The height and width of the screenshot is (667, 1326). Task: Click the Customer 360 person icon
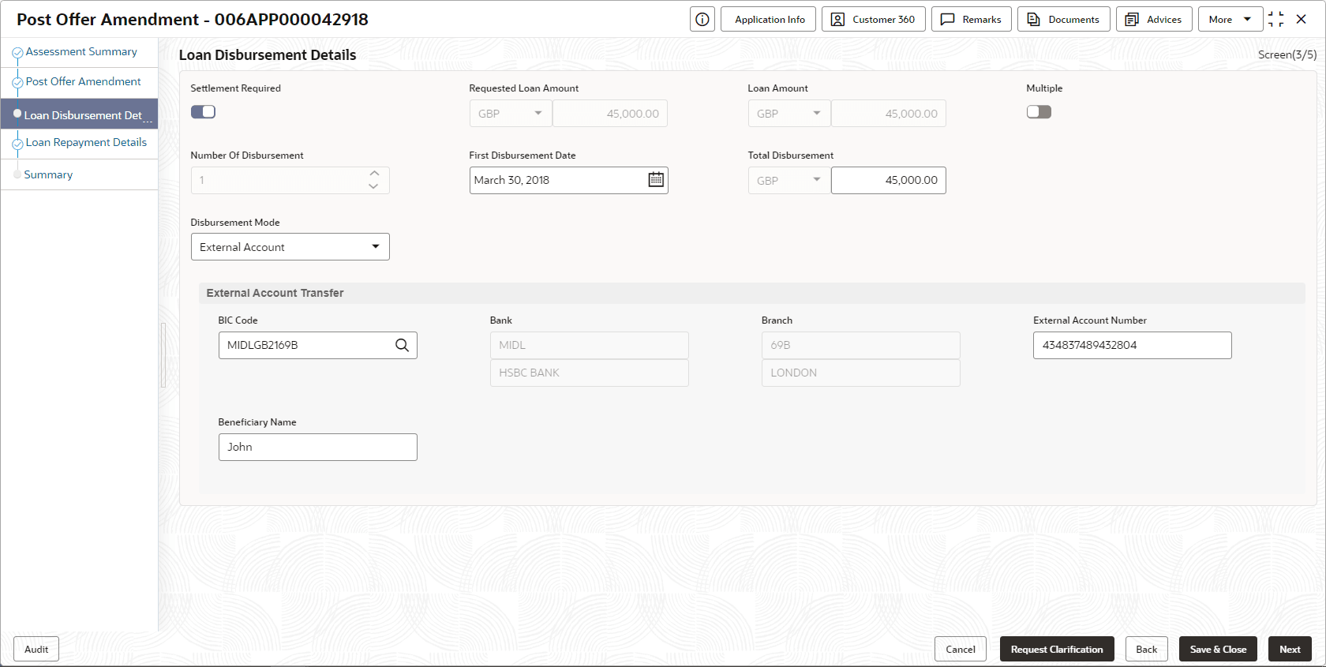click(x=838, y=20)
